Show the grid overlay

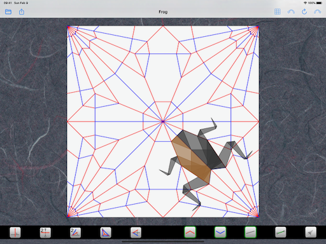point(278,11)
